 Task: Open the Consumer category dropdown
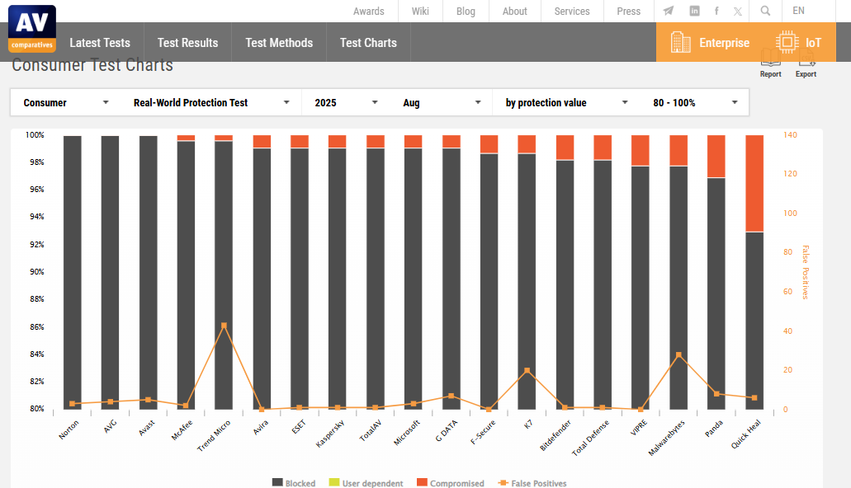tap(66, 102)
